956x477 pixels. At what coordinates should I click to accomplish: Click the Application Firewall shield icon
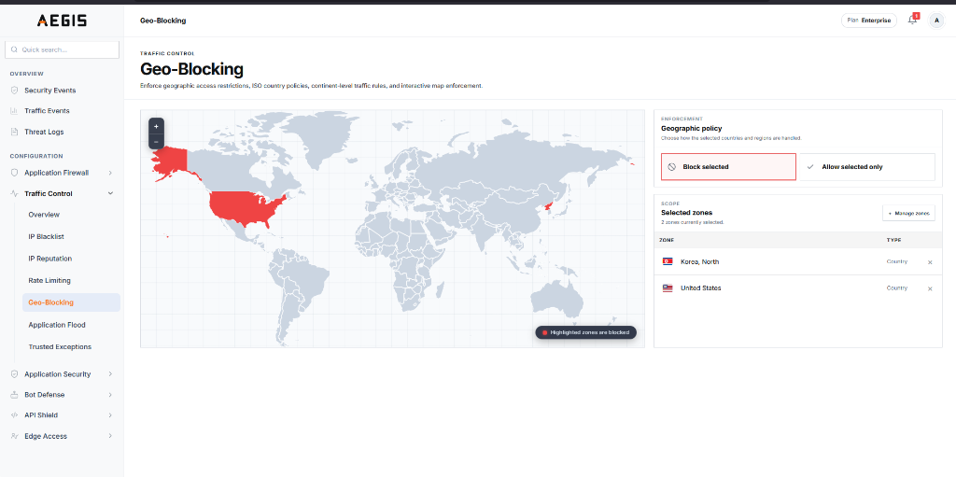15,173
